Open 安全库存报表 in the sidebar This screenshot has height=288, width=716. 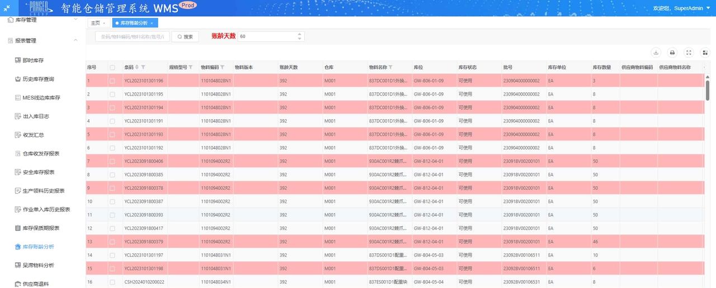point(39,172)
